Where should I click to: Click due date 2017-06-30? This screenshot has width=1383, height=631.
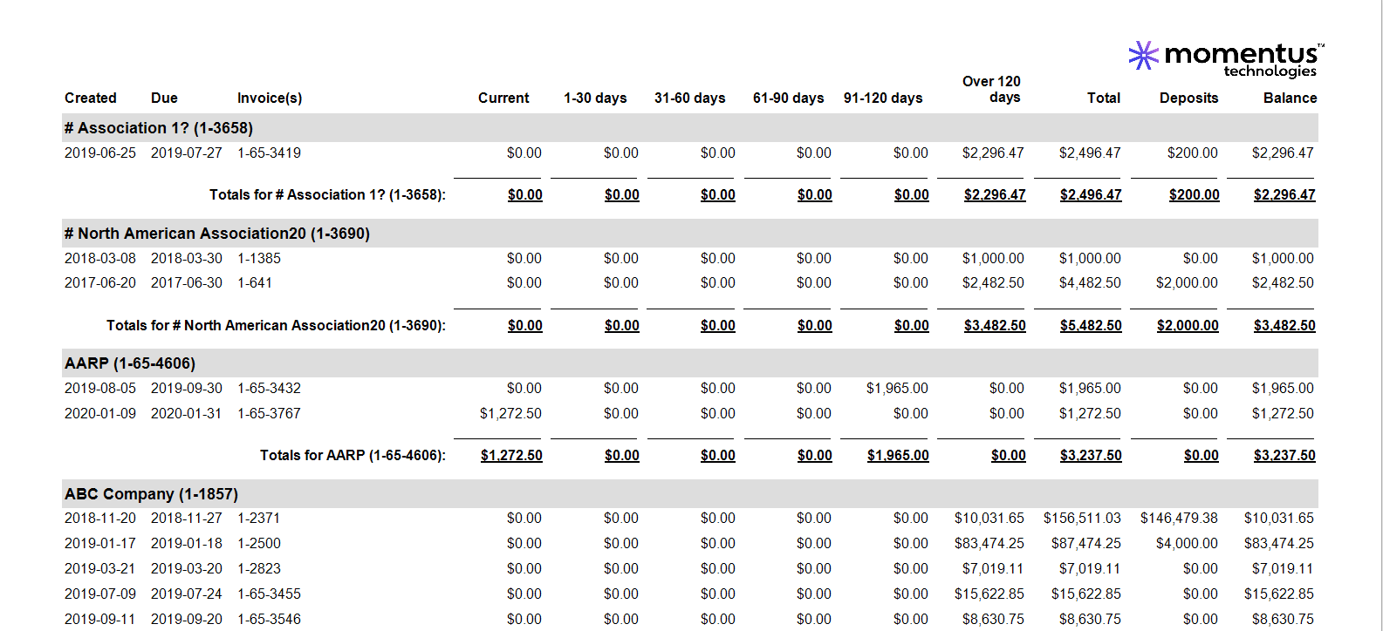(x=187, y=282)
